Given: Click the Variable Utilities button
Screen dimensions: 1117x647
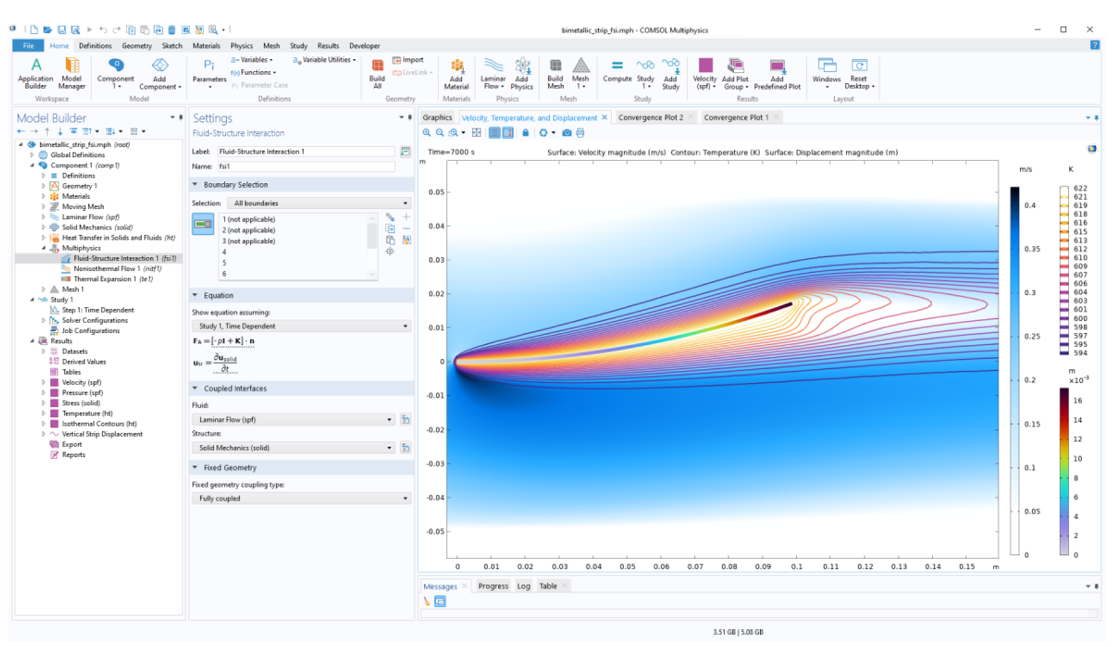Looking at the screenshot, I should pyautogui.click(x=323, y=60).
